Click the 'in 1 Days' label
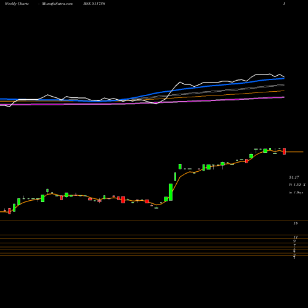Image resolution: width=308 pixels, height=308 pixels. coord(296,193)
